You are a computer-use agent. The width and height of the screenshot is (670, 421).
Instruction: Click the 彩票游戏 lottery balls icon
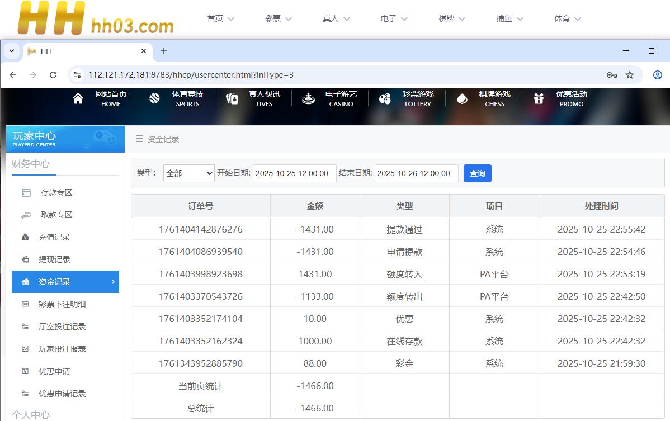385,99
